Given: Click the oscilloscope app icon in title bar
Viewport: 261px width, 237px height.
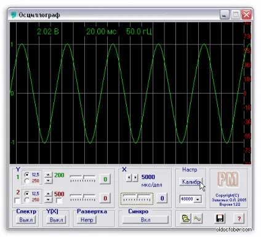Looking at the screenshot, I should tap(14, 15).
